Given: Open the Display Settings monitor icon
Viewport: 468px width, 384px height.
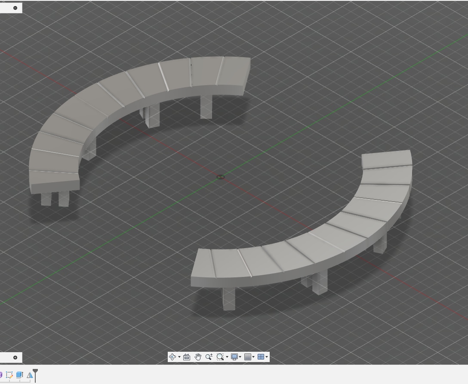Looking at the screenshot, I should (x=234, y=357).
